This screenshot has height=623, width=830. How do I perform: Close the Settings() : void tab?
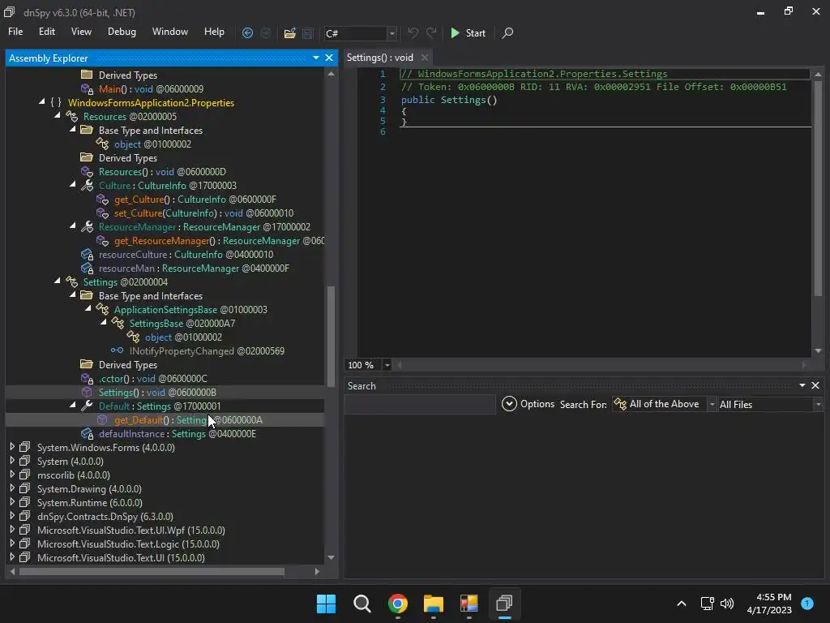tap(424, 58)
